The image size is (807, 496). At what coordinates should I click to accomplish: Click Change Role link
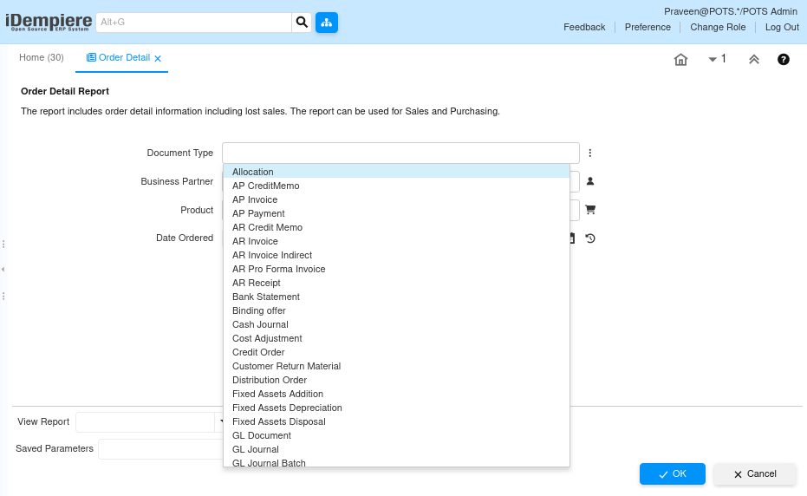tap(718, 27)
